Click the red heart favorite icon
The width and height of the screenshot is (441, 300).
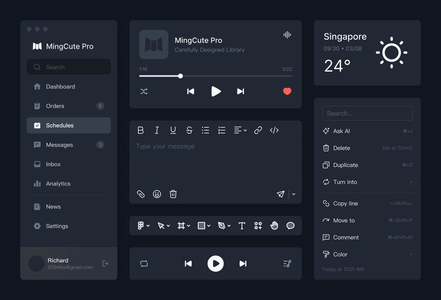(x=287, y=91)
